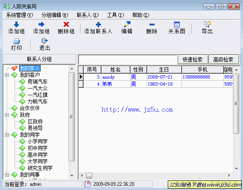
Task: Click the 打印 printer icon
Action: tap(17, 41)
